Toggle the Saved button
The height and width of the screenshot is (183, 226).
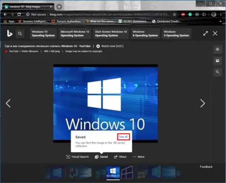(x=101, y=157)
